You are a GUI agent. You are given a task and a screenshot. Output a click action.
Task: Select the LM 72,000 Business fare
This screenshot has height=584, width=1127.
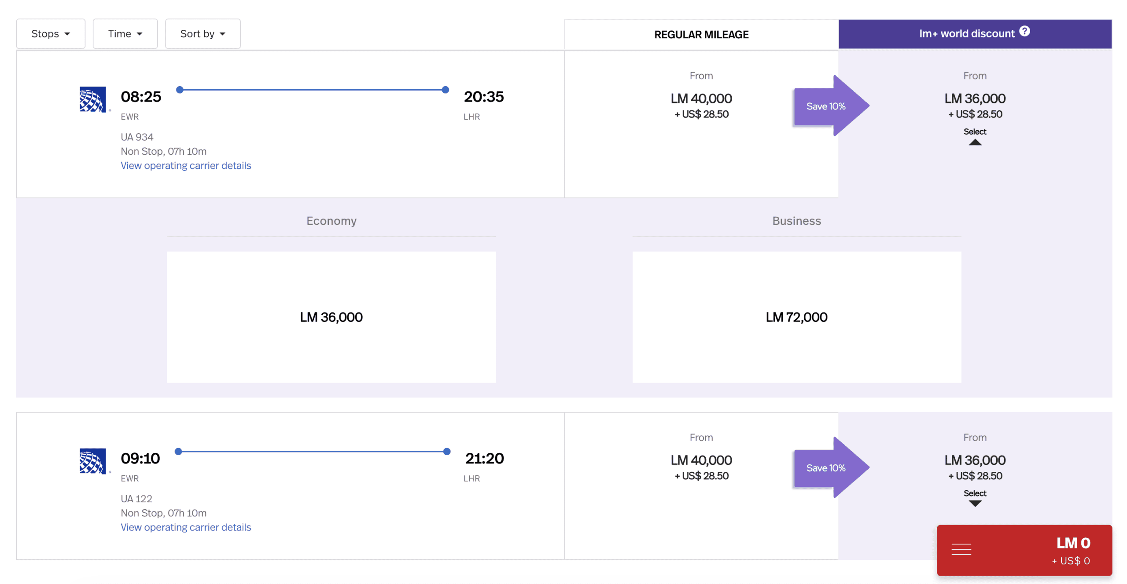click(x=796, y=317)
